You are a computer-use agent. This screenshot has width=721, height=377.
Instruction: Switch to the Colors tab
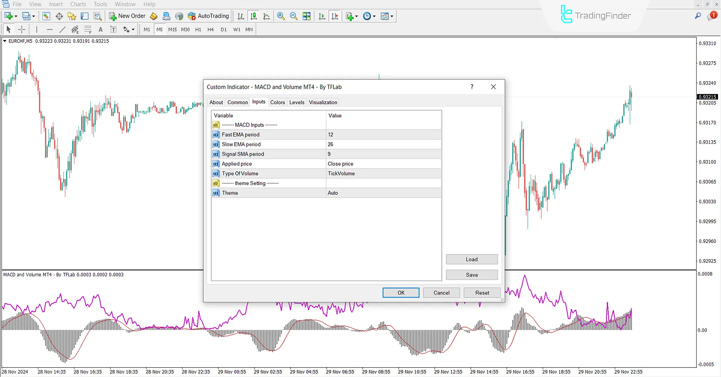point(278,103)
